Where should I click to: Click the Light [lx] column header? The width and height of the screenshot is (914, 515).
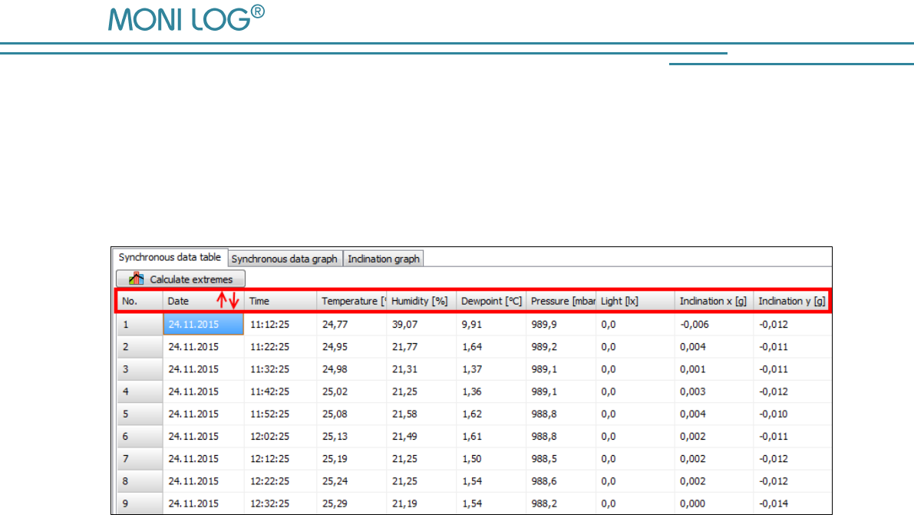pyautogui.click(x=635, y=301)
